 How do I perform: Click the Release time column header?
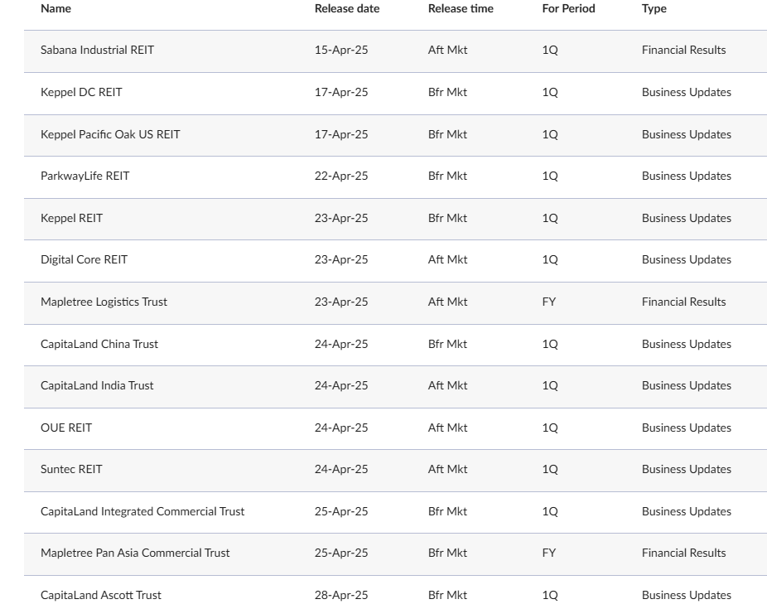coord(460,8)
